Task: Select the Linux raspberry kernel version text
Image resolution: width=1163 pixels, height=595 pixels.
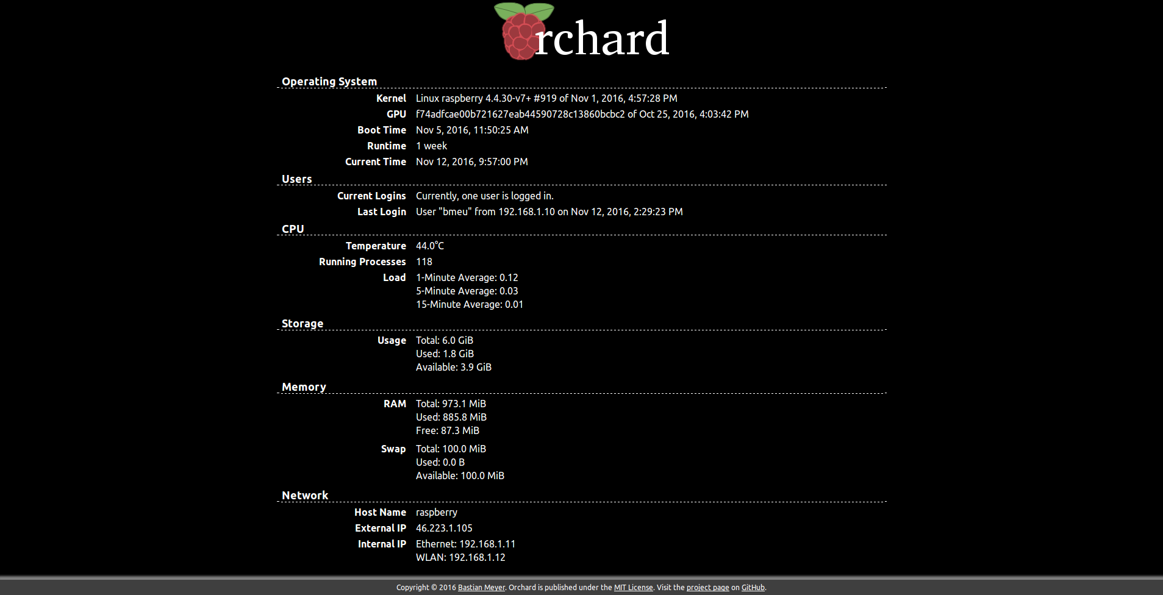Action: pos(546,98)
